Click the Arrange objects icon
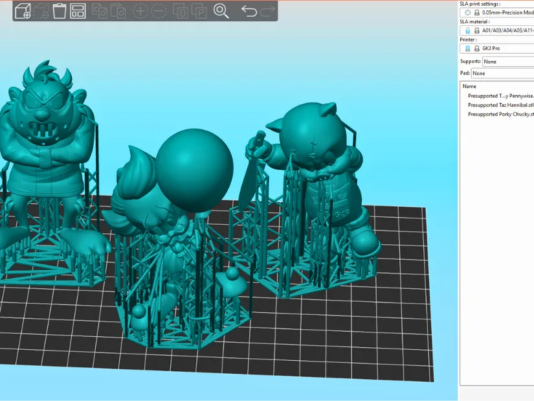The height and width of the screenshot is (401, 534). pos(77,12)
